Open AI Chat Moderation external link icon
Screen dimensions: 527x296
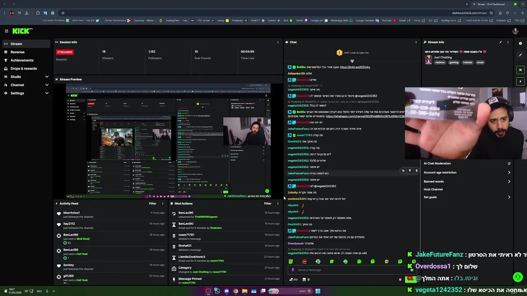point(509,164)
